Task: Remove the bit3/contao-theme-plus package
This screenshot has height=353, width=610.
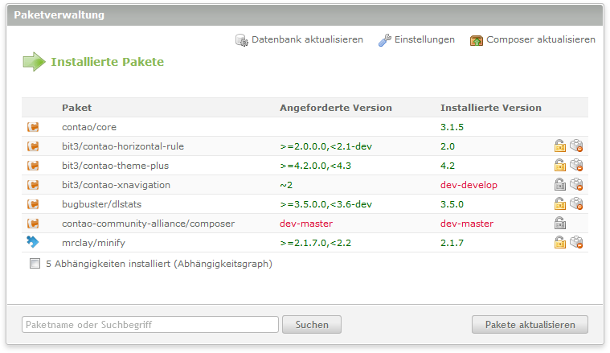Action: click(x=576, y=165)
